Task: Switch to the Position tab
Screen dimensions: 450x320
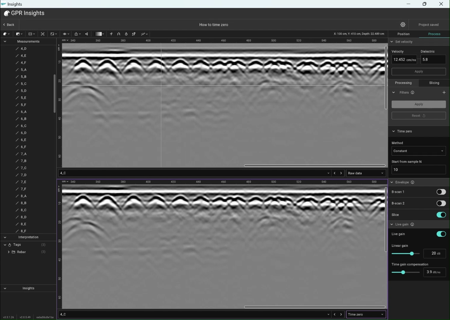Action: [x=403, y=34]
